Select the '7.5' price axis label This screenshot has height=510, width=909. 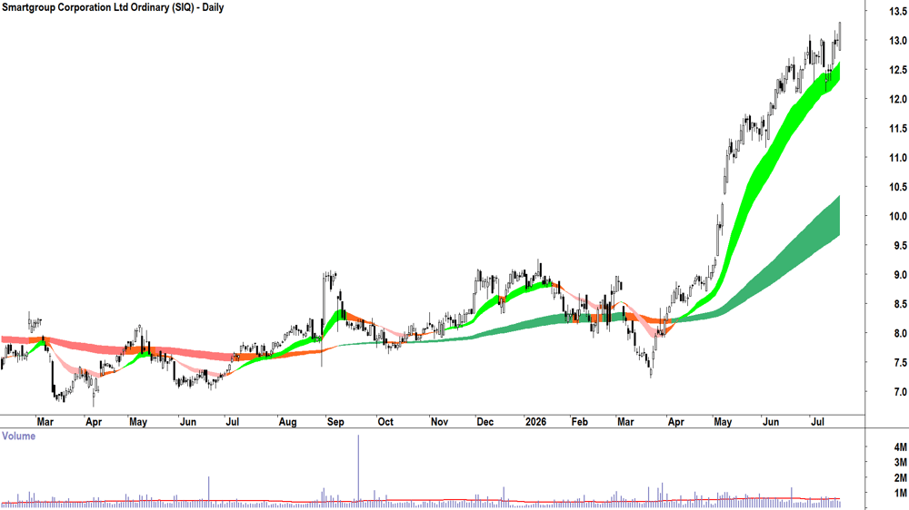point(900,363)
